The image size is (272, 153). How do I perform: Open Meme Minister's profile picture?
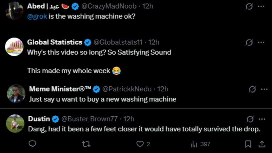click(x=16, y=93)
